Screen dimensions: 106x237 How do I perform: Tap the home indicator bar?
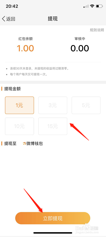point(53,233)
